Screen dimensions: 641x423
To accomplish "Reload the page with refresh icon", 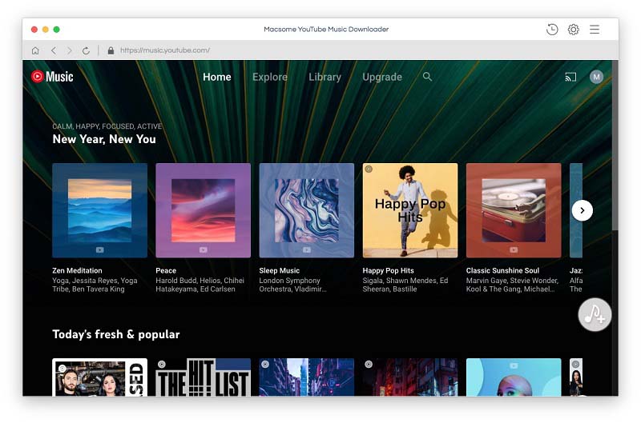I will pos(86,50).
